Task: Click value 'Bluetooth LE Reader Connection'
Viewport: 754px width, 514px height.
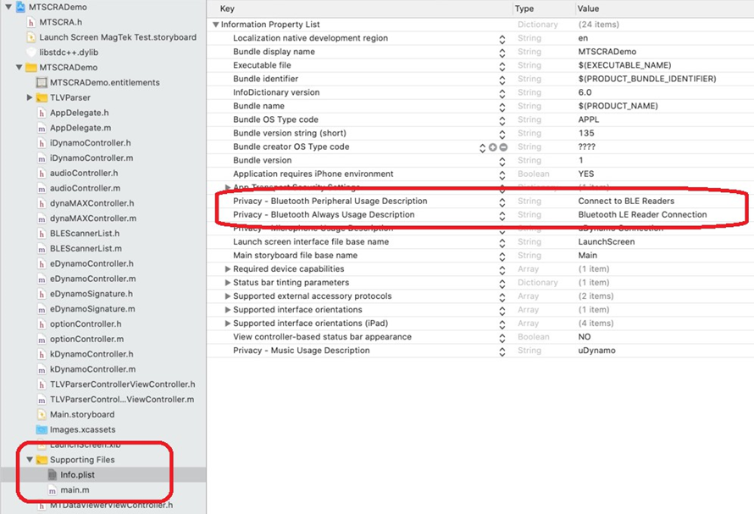Action: (x=642, y=214)
